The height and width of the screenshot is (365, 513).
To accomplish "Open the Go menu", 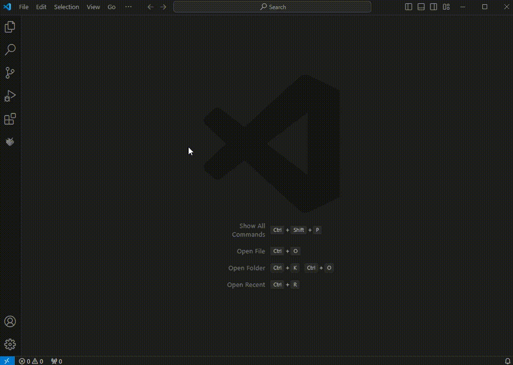I will [112, 7].
